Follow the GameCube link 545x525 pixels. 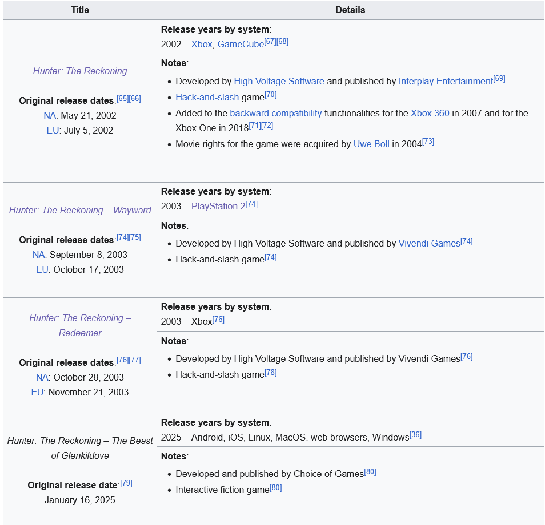coord(241,44)
